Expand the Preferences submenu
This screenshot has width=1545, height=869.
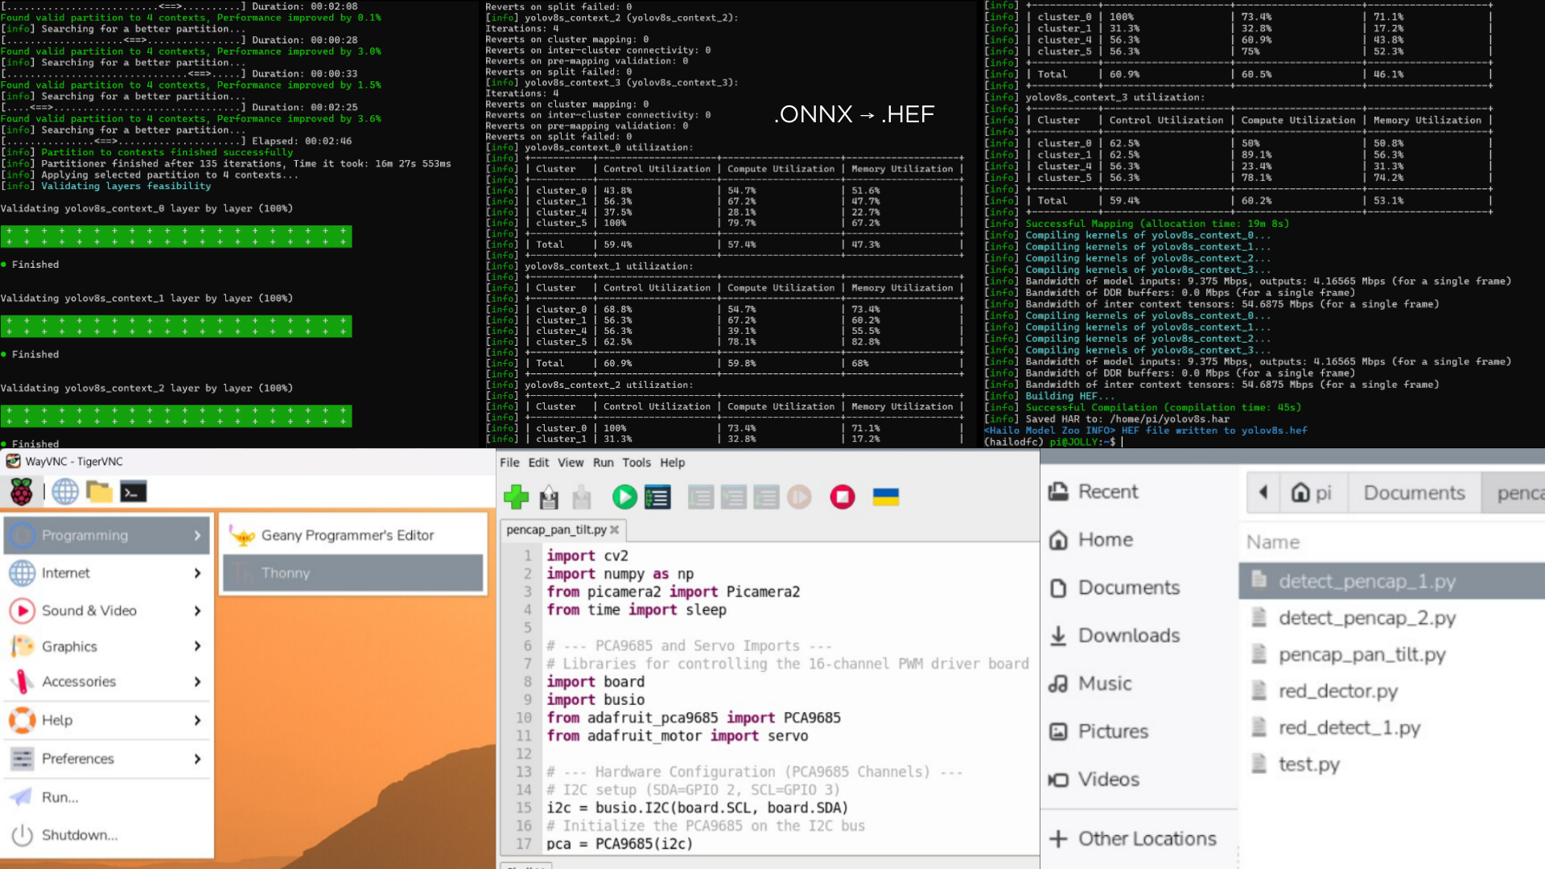(106, 759)
